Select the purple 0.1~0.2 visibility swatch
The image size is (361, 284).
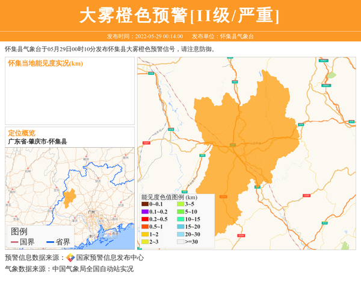click(145, 212)
